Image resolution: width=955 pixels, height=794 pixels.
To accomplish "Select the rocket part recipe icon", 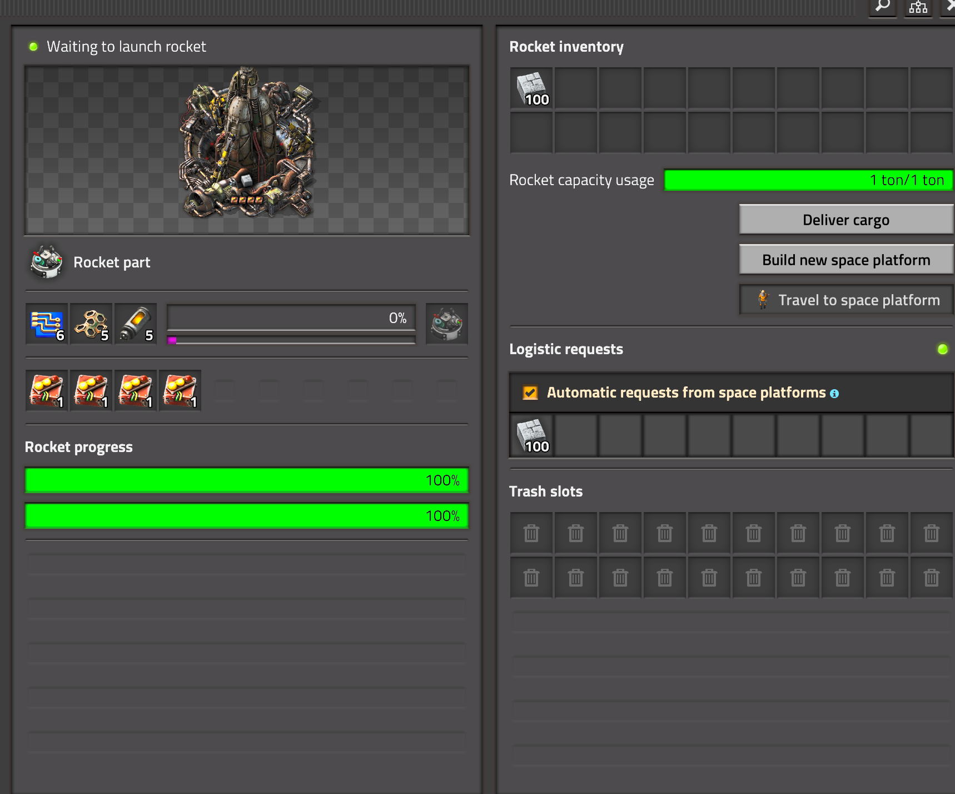I will 47,262.
